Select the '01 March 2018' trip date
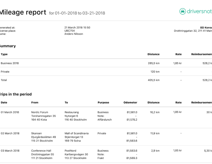 tap(10, 112)
